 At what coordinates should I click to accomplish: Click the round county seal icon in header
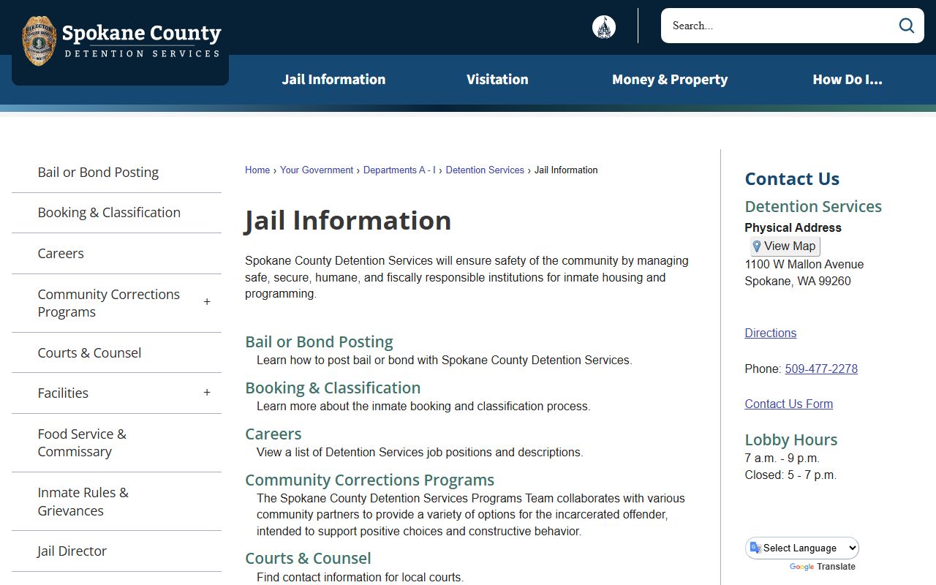[x=604, y=27]
